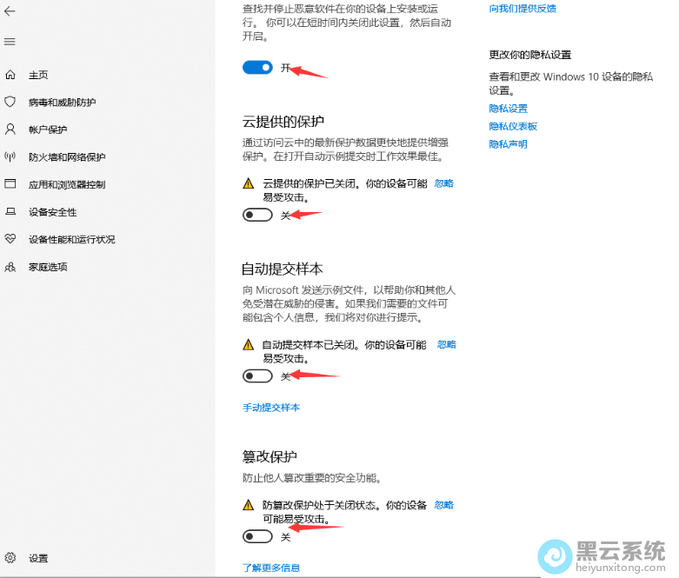The width and height of the screenshot is (679, 578).
Task: Open the hamburger navigation menu icon
Action: click(10, 42)
